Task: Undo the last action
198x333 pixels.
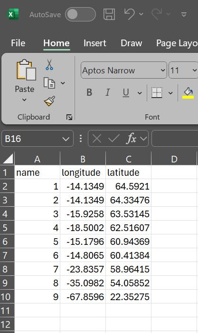Action: click(x=129, y=14)
